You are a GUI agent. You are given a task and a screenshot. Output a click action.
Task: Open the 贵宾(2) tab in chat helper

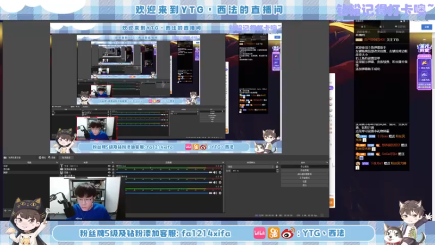(x=382, y=32)
